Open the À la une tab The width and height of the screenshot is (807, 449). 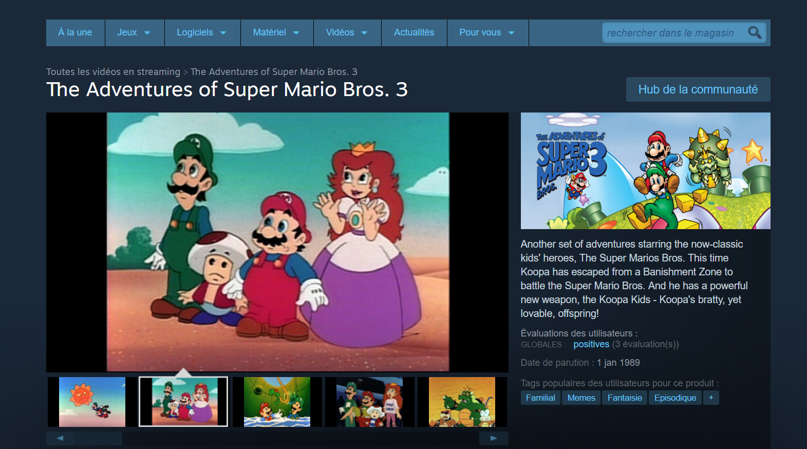point(76,32)
